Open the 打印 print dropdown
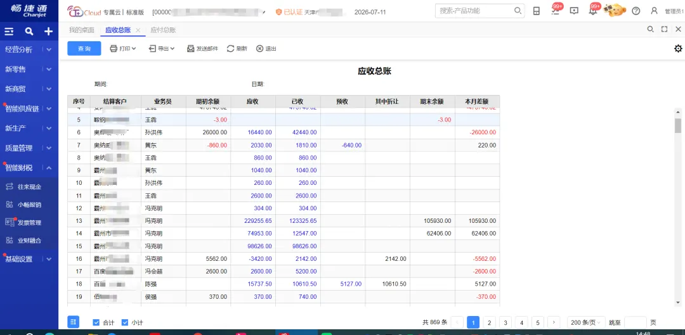Screen dimensions: 685x335 point(123,48)
